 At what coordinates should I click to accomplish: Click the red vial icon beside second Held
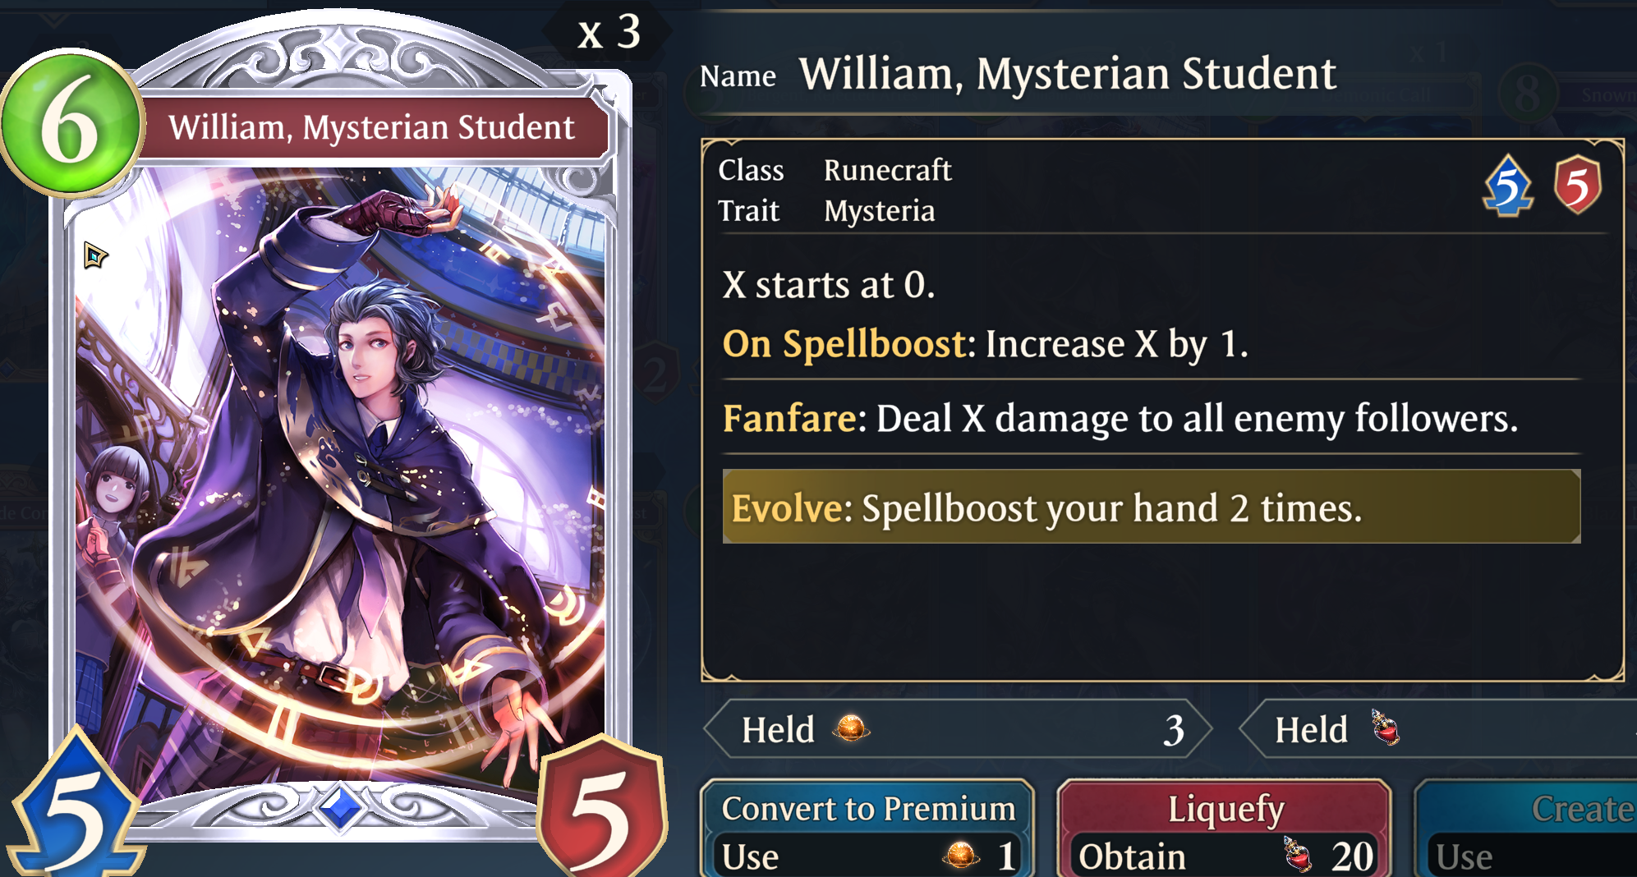pyautogui.click(x=1386, y=728)
